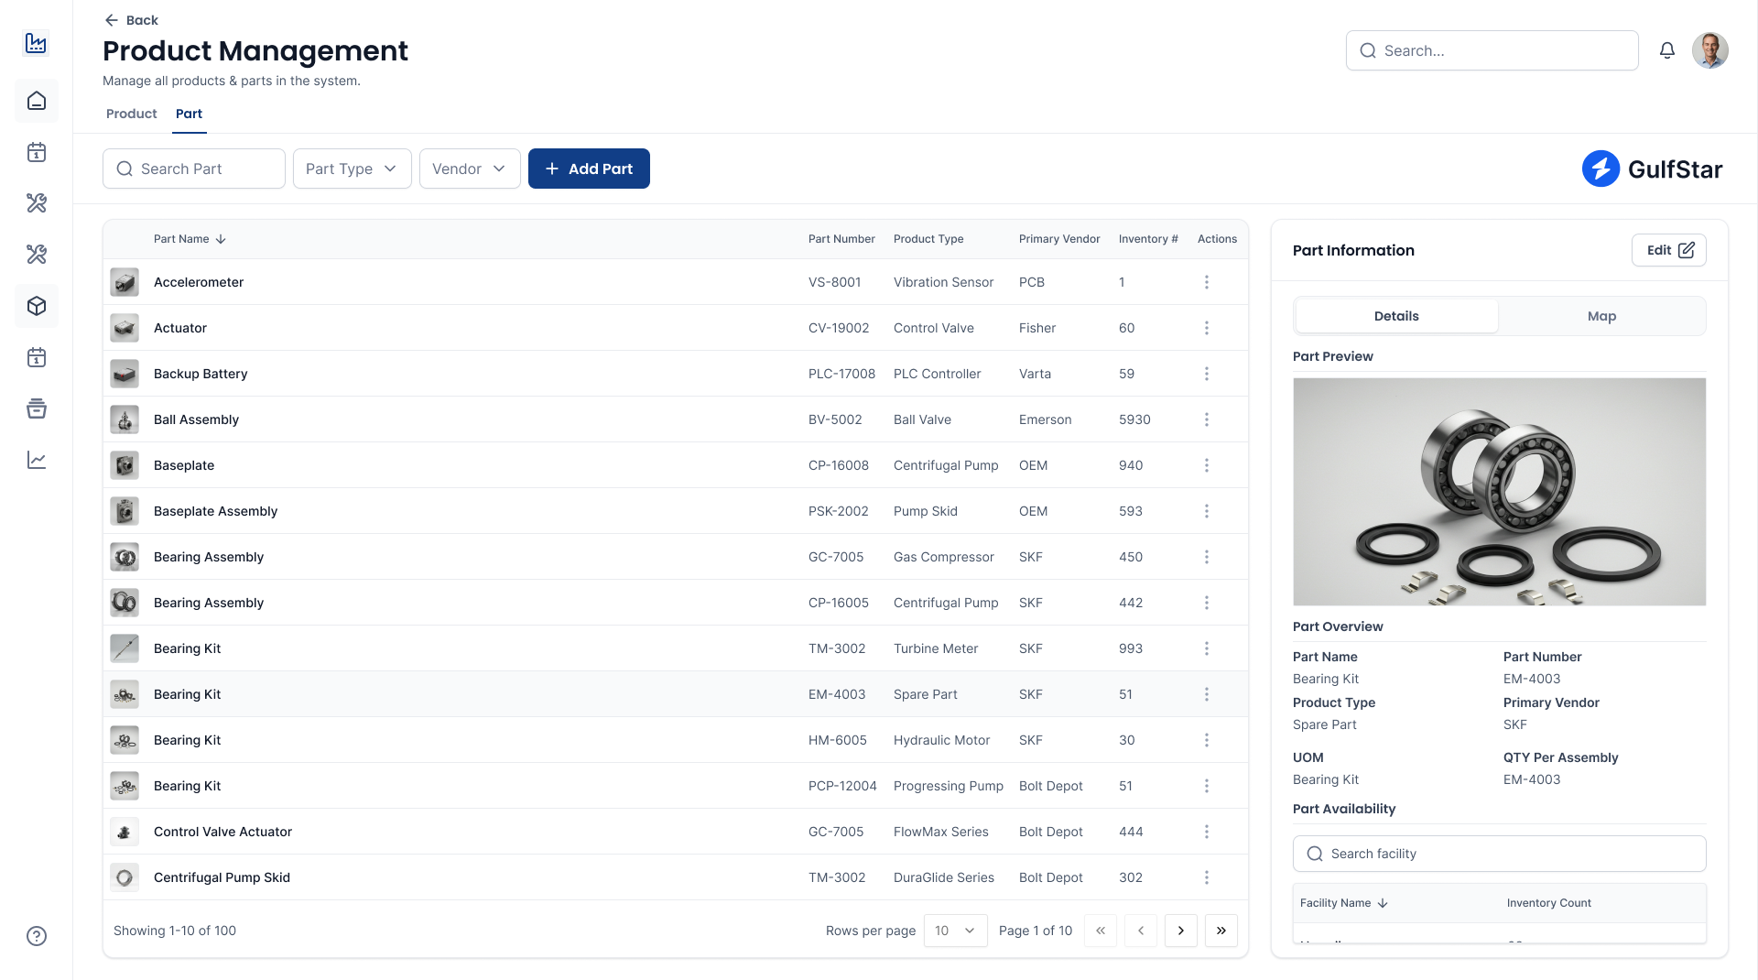The width and height of the screenshot is (1758, 980).
Task: Toggle Part Name column sort order
Action: coord(220,239)
